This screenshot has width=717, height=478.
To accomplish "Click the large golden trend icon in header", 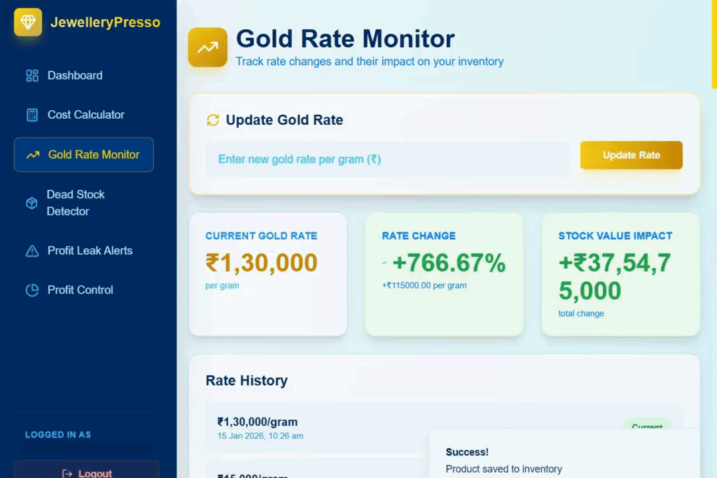I will [207, 47].
